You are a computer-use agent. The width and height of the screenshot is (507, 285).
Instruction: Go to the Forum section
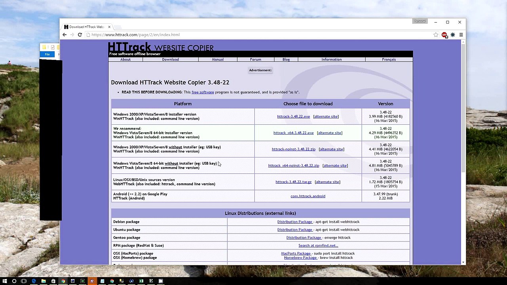coord(255,59)
